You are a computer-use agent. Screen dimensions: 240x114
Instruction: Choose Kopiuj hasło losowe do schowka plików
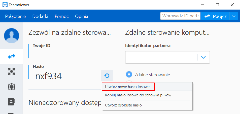tap(147, 95)
